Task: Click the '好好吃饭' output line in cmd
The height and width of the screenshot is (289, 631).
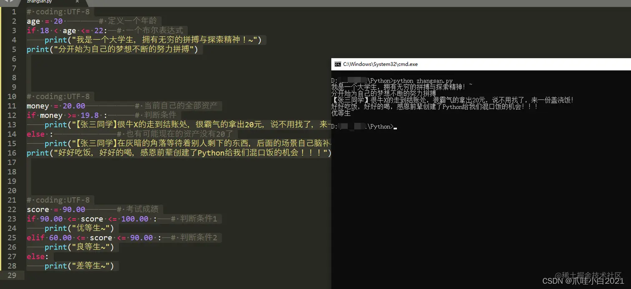Action: pos(434,106)
